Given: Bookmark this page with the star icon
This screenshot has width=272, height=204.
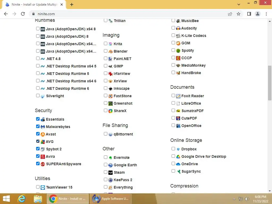Looking at the screenshot, I should 239,14.
